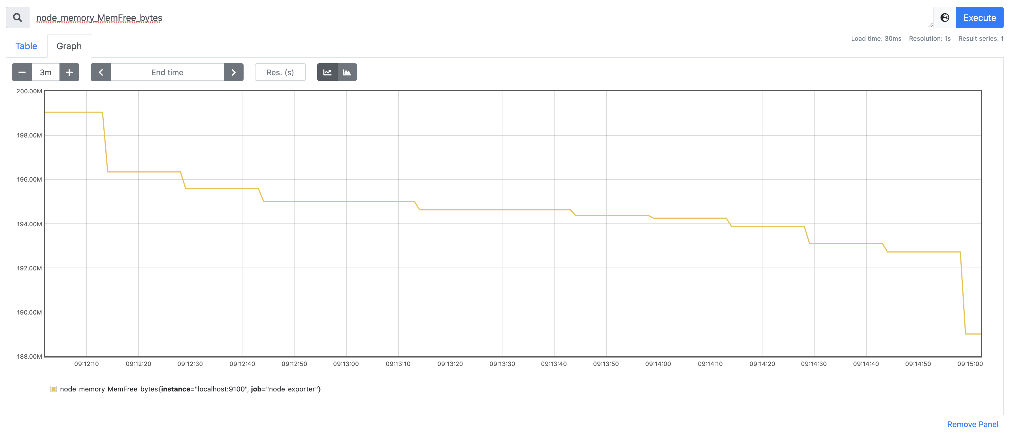Decrease range with the minus button
The width and height of the screenshot is (1010, 435).
[x=22, y=72]
